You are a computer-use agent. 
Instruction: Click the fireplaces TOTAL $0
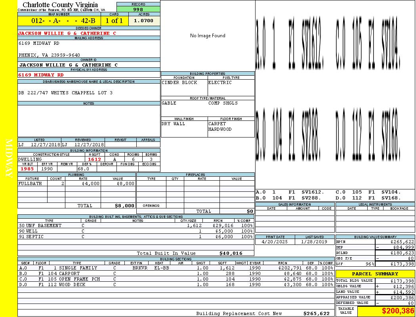pos(250,212)
